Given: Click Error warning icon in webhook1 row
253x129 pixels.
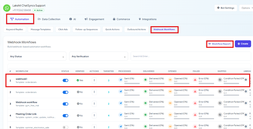Looking at the screenshot, I should point(195,80).
